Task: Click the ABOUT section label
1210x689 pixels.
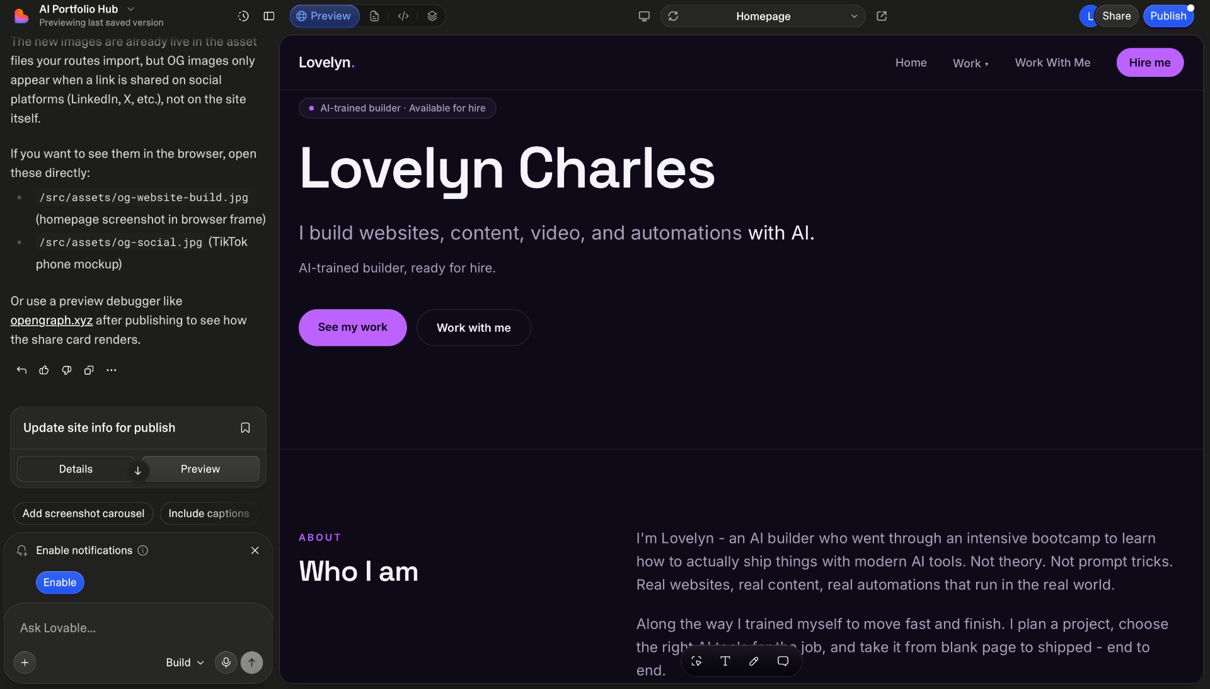Action: pos(320,537)
